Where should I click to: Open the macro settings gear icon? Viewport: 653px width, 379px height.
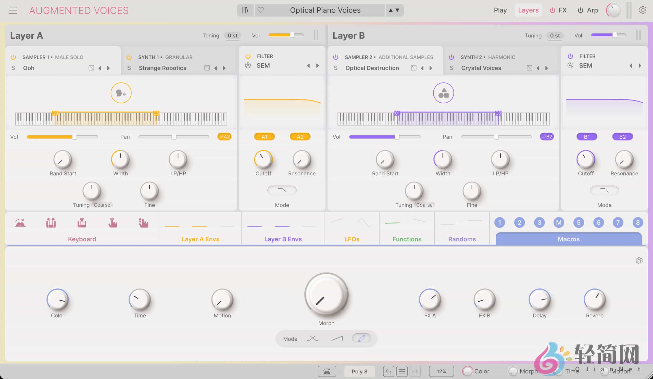639,261
